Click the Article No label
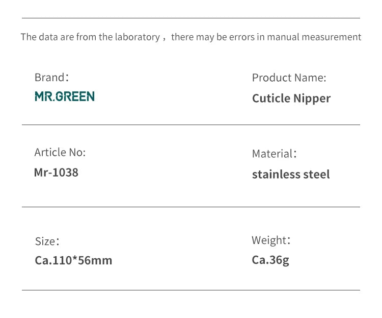The width and height of the screenshot is (382, 318). (x=60, y=152)
